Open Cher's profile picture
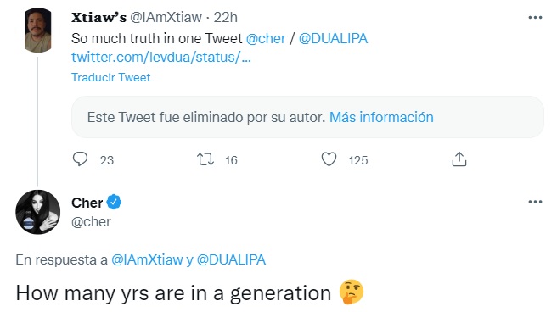 (38, 212)
